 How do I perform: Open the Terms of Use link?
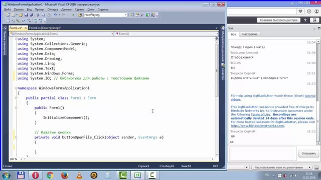pyautogui.click(x=260, y=114)
